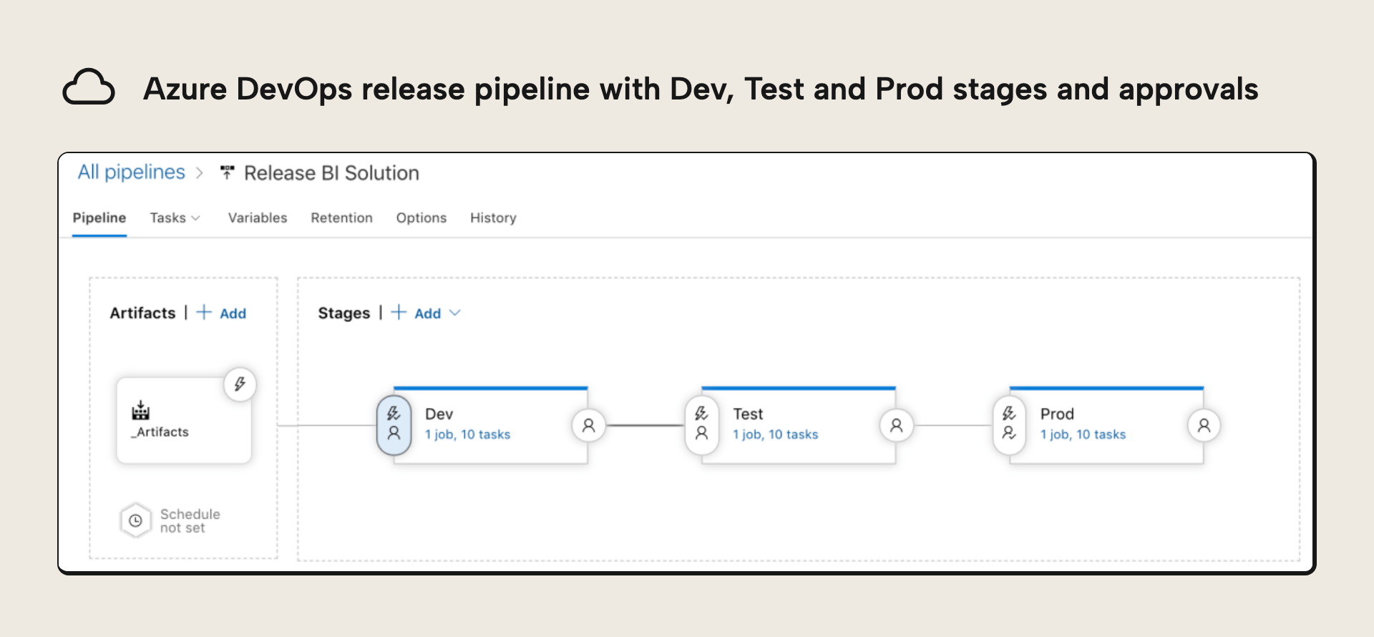
Task: Open the continuous deployment trigger lightning icon
Action: (240, 384)
